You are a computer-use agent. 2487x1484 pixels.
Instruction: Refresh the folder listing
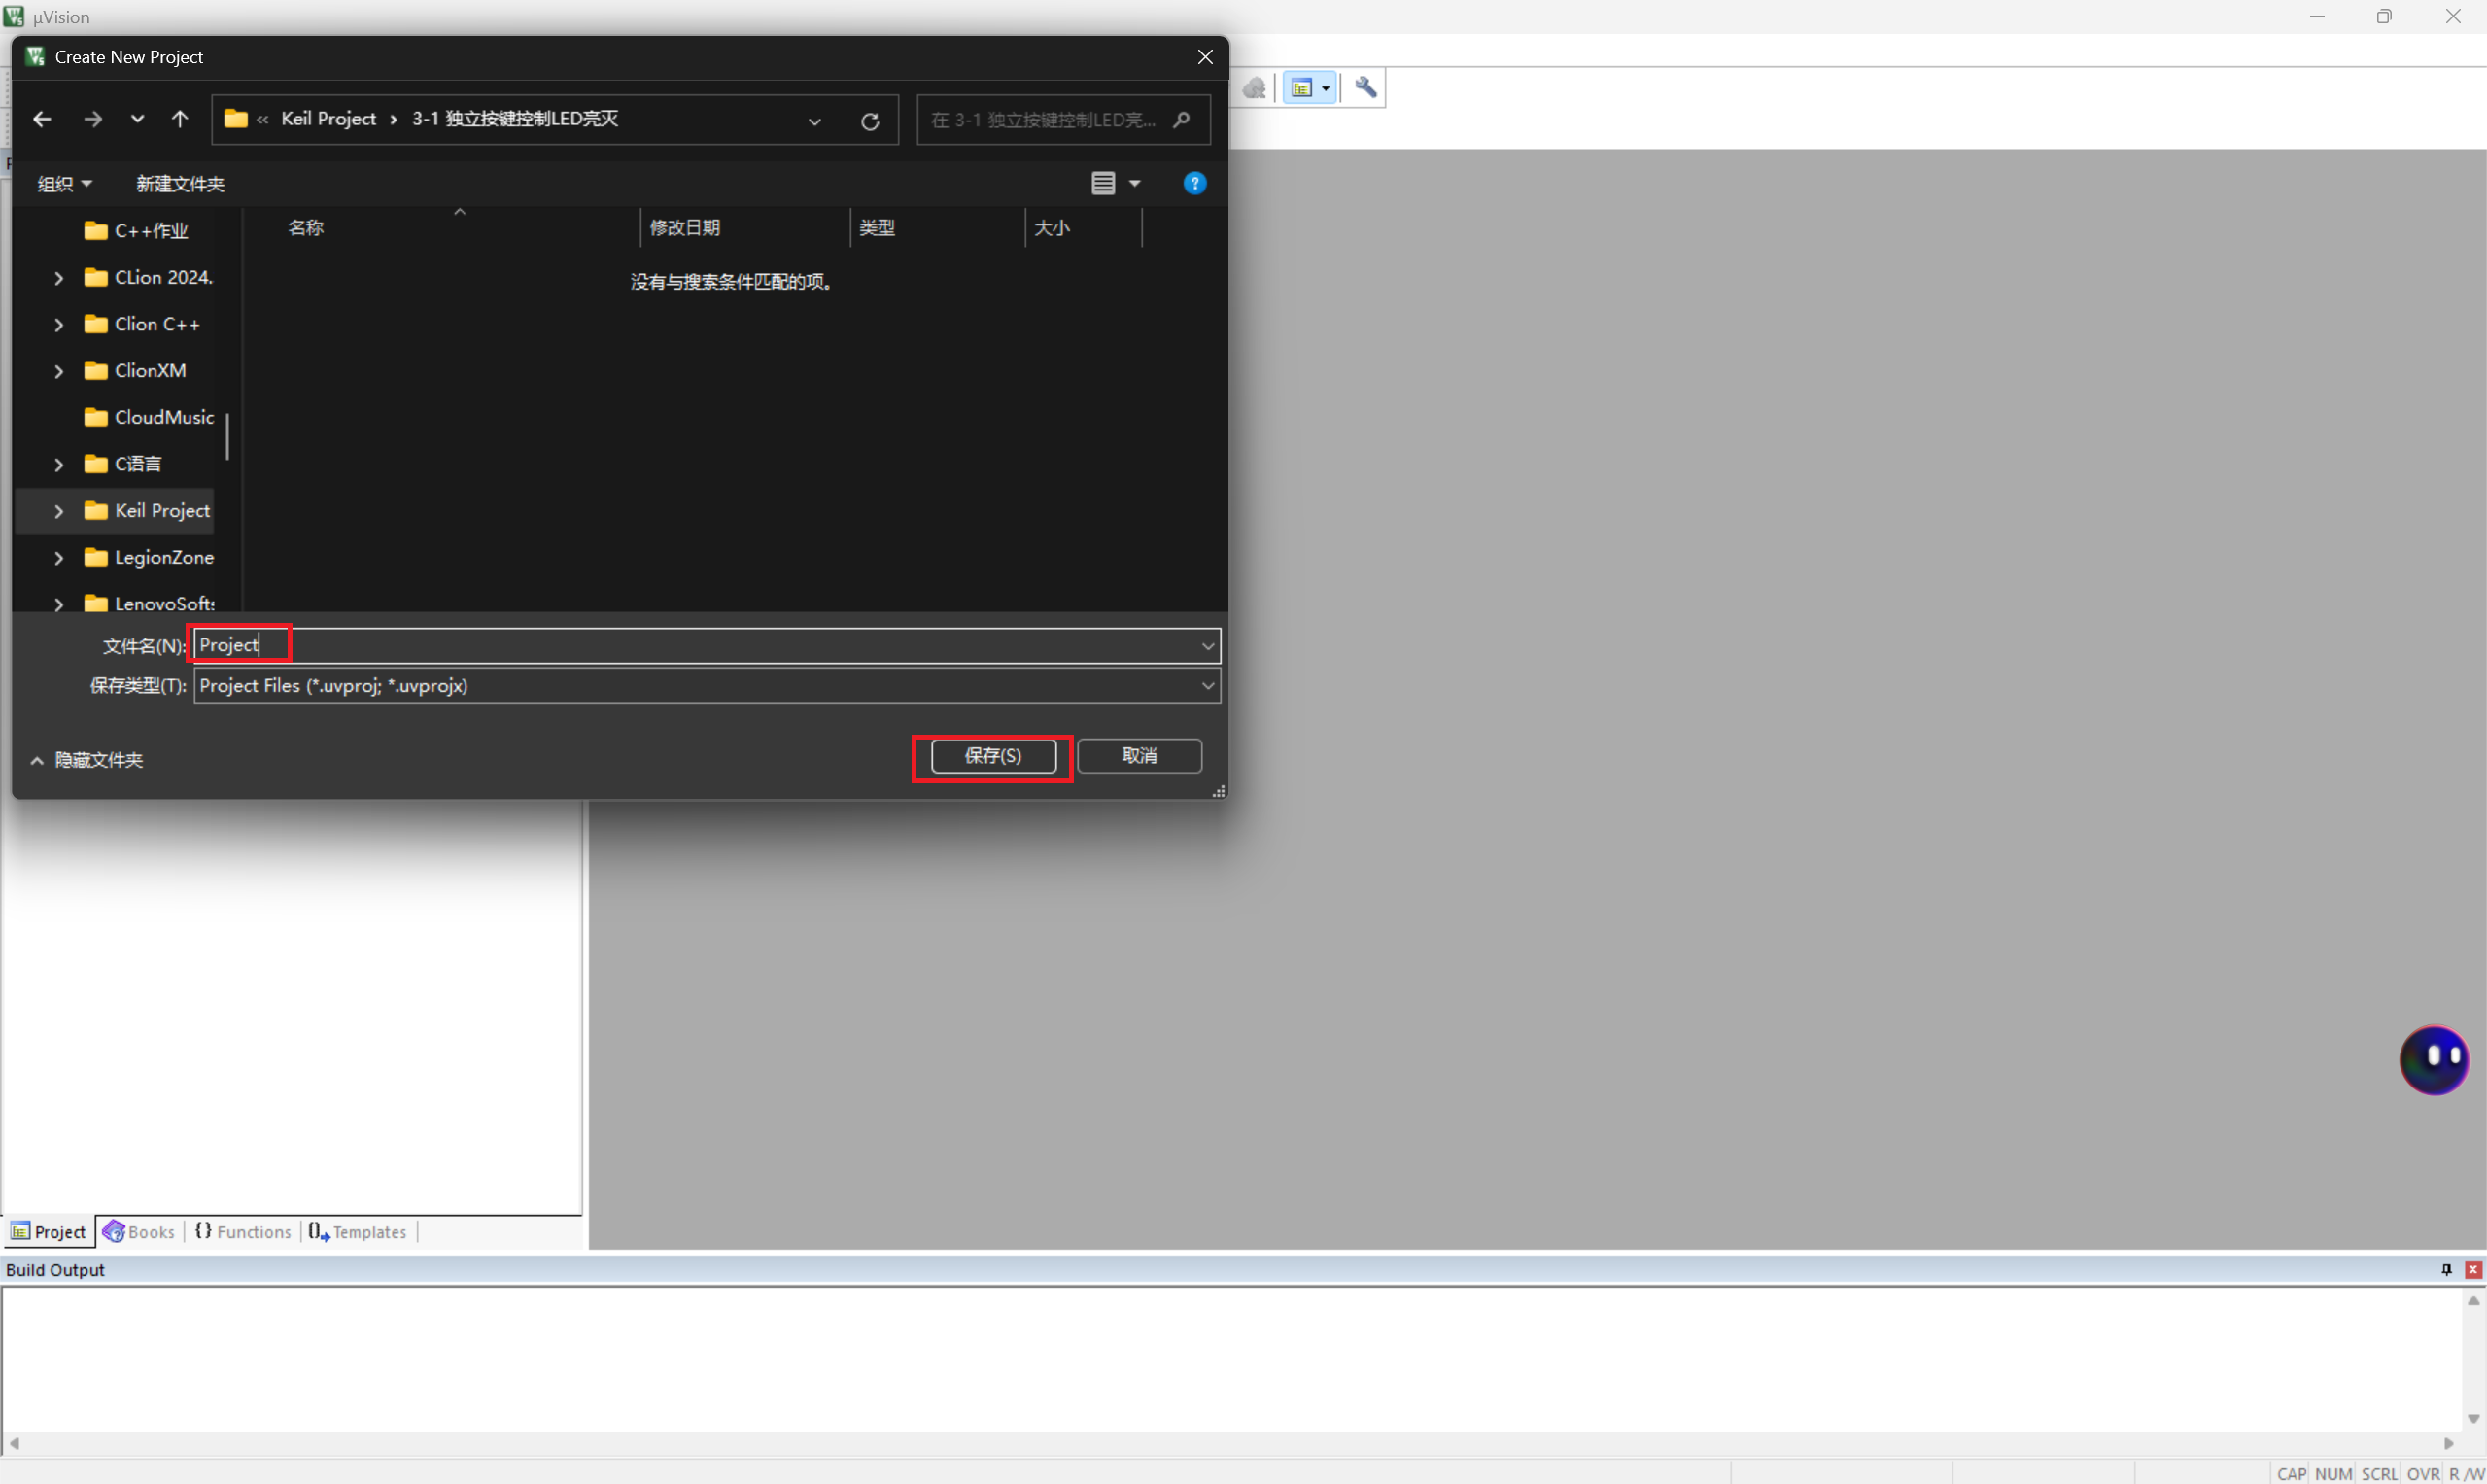tap(870, 121)
